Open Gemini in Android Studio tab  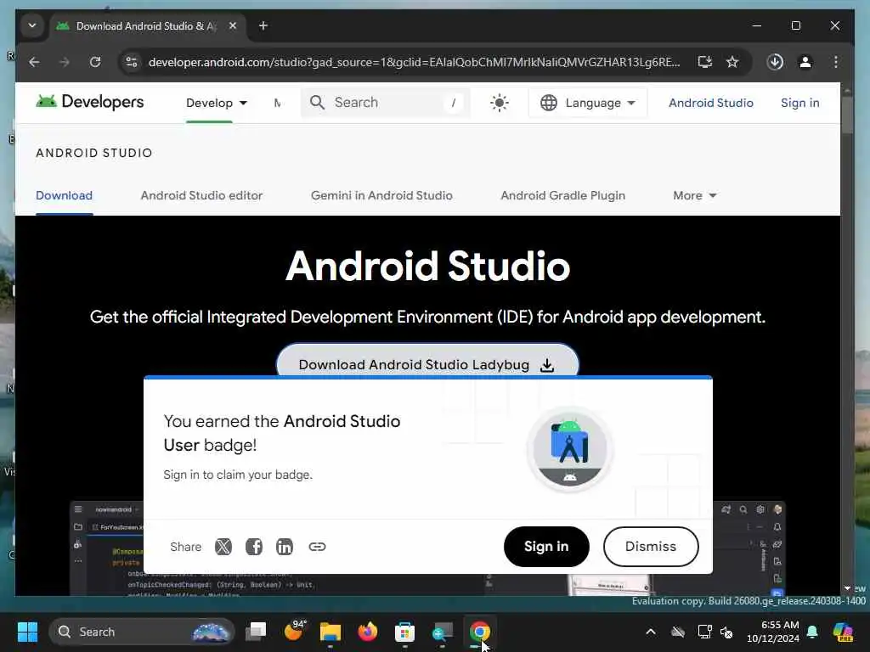click(x=381, y=195)
